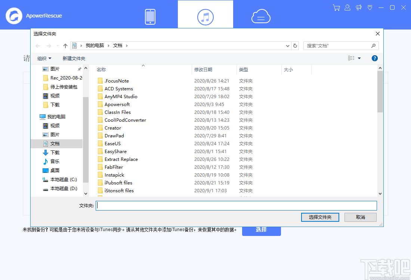Switch to the iCloud recovery tab
411x280 pixels.
[261, 16]
